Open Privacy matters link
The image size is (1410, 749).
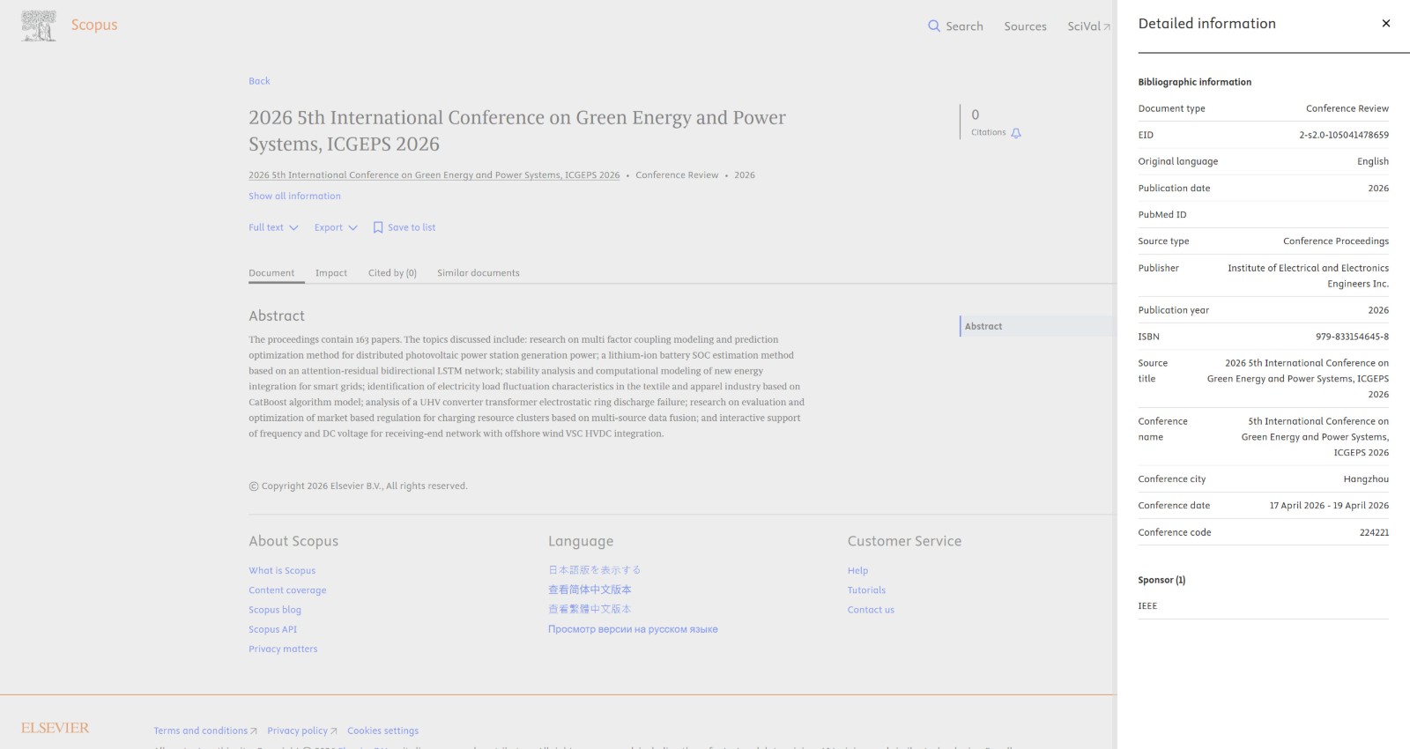pos(283,649)
